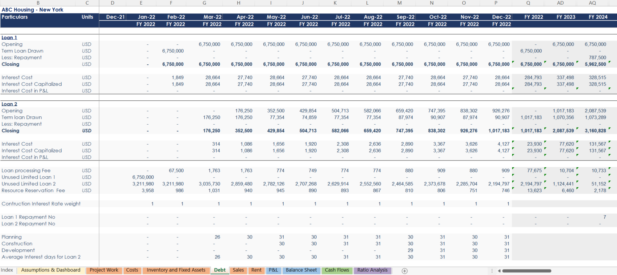Click the 'Construction' row label

pyautogui.click(x=17, y=244)
